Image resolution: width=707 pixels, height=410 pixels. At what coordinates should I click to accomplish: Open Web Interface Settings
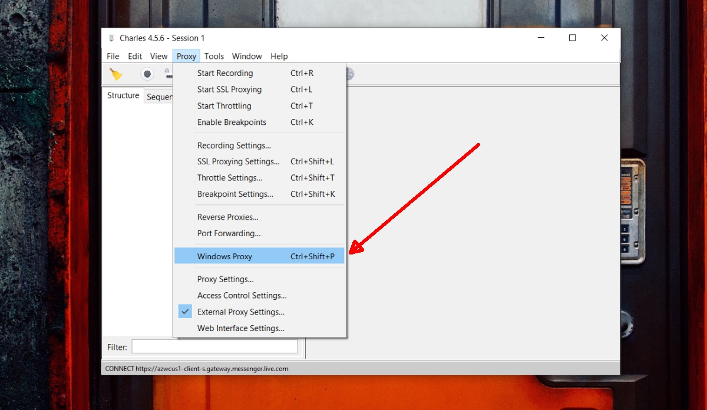240,328
